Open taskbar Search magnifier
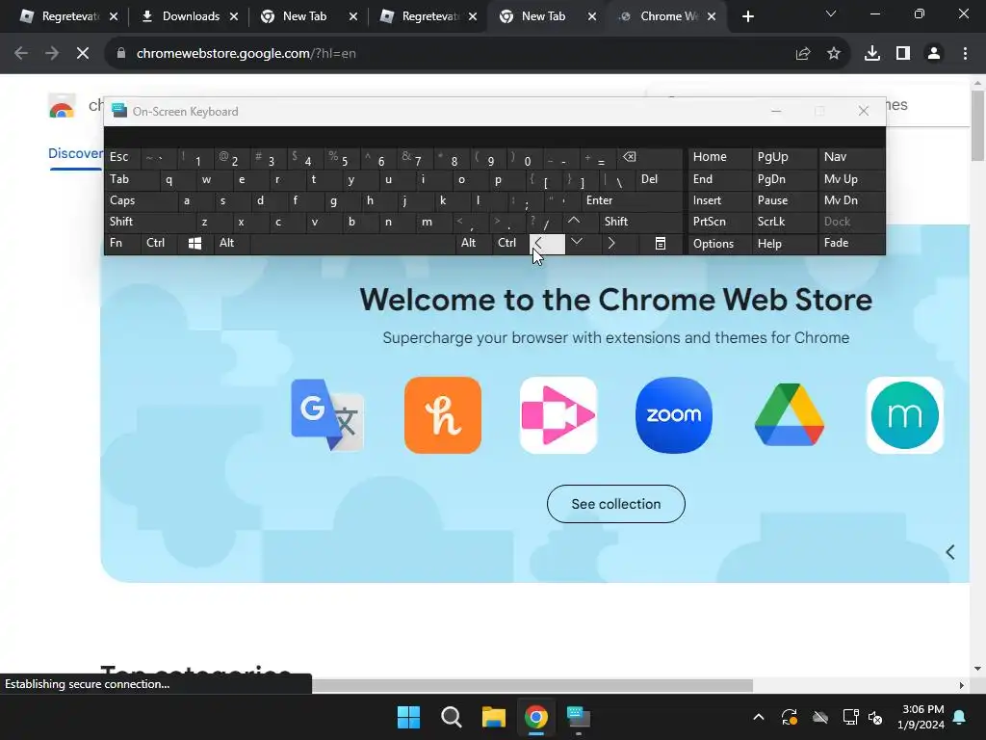986x740 pixels. pos(451,717)
